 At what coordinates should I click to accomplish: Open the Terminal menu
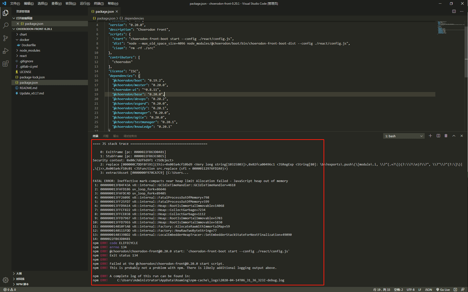[x=99, y=3]
